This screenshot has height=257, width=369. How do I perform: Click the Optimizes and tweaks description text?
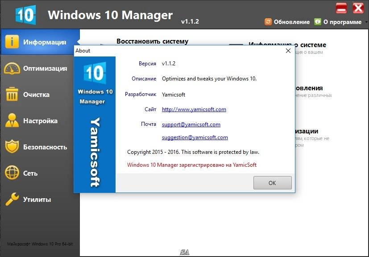pos(209,79)
